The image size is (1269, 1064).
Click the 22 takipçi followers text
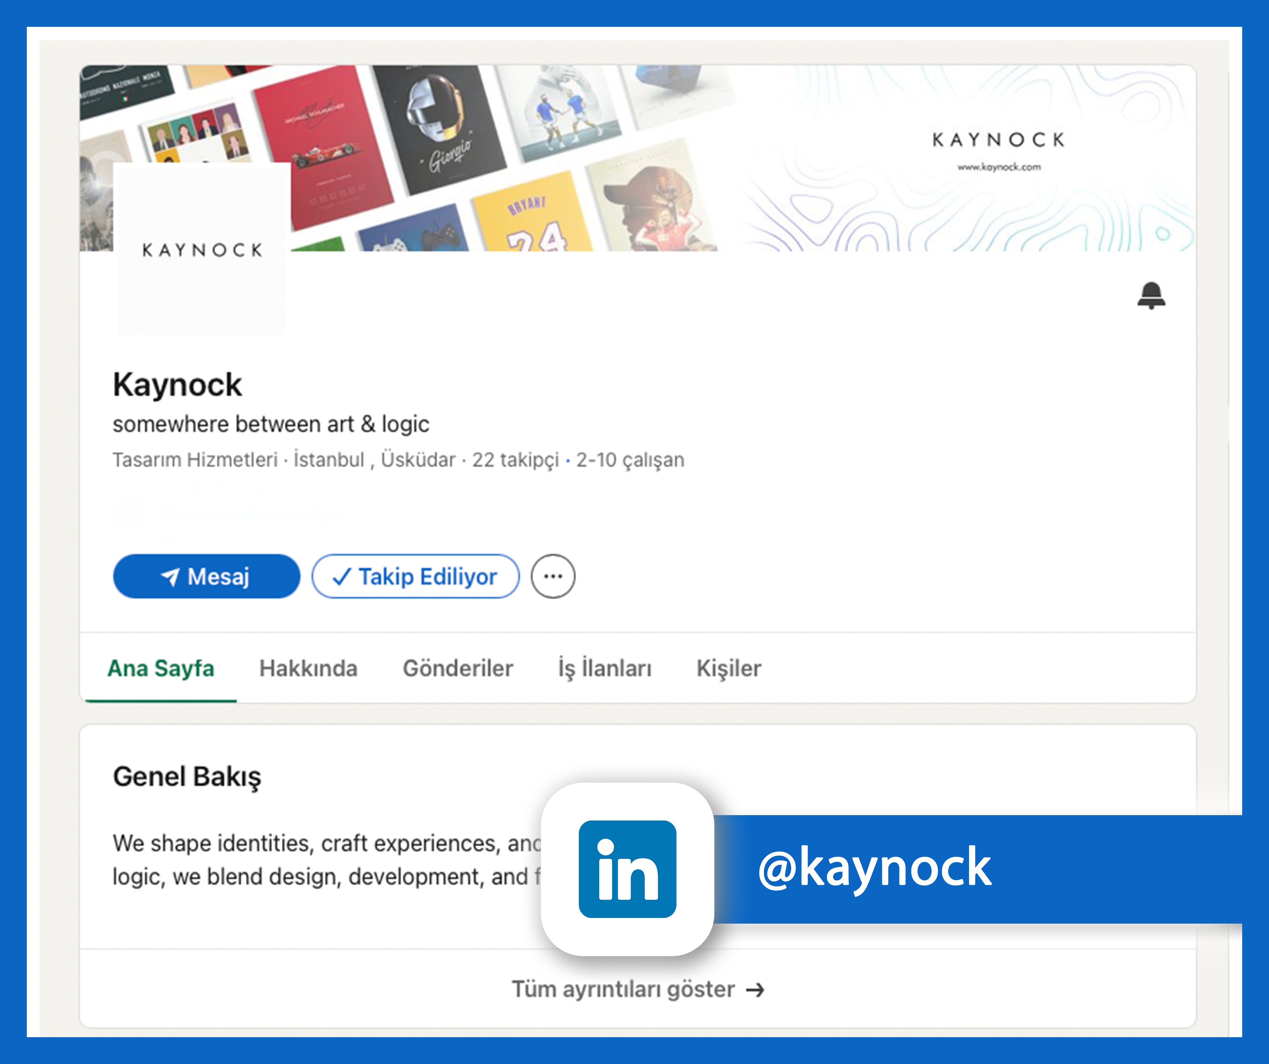click(x=515, y=460)
